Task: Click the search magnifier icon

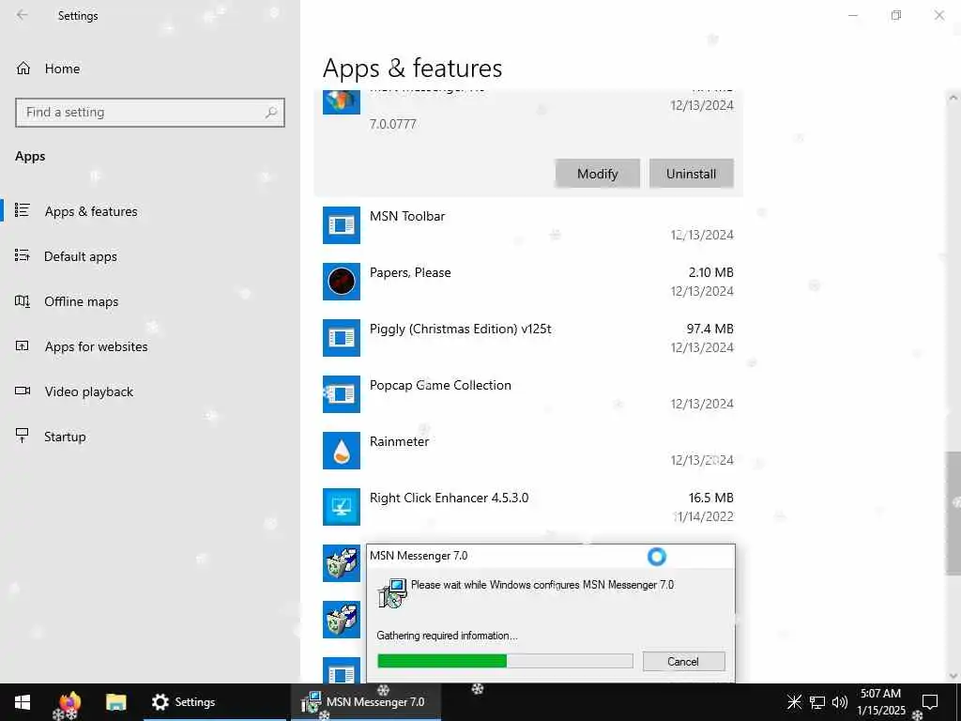Action: pyautogui.click(x=271, y=113)
